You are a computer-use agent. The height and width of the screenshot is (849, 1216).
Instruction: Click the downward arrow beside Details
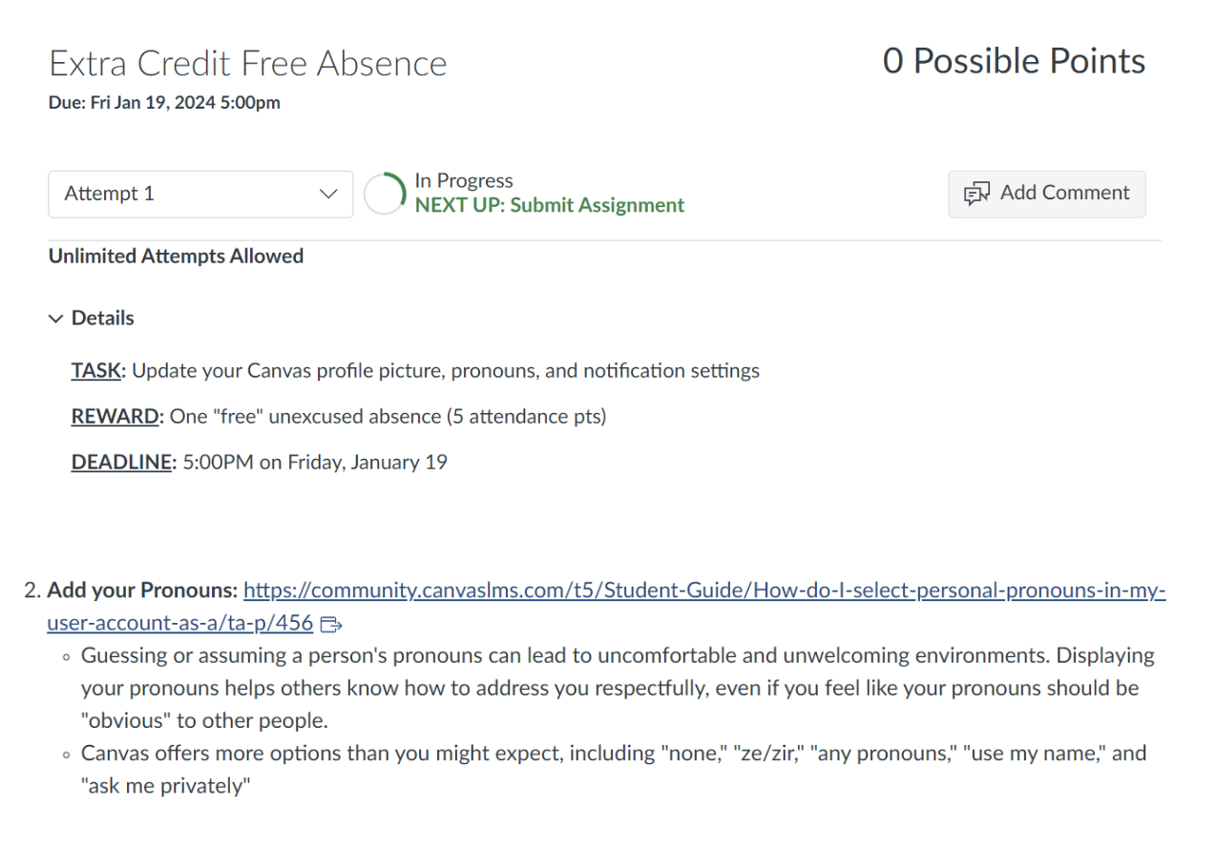(55, 318)
